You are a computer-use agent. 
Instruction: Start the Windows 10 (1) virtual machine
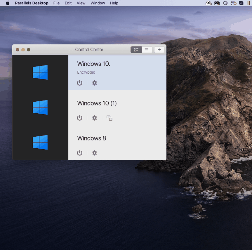pos(80,118)
